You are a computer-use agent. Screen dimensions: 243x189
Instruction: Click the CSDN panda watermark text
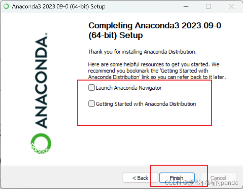pyautogui.click(x=201, y=183)
